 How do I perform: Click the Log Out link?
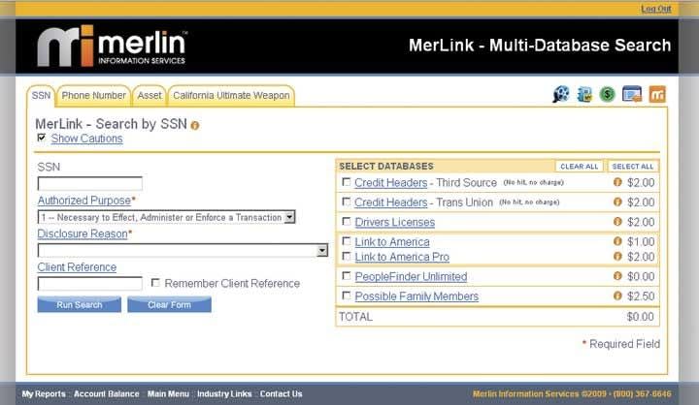(x=655, y=9)
